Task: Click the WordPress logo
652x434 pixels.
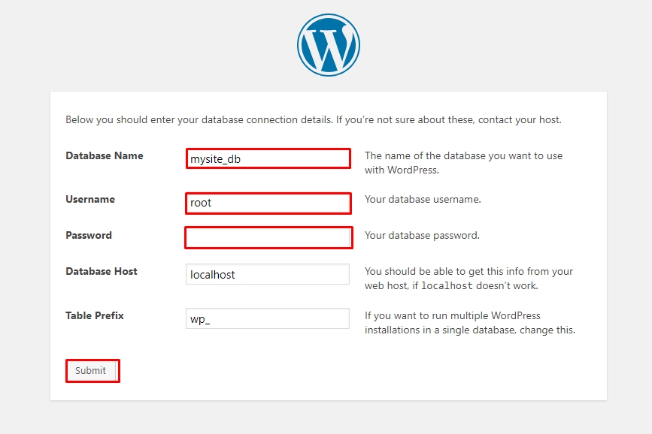Action: click(x=329, y=45)
